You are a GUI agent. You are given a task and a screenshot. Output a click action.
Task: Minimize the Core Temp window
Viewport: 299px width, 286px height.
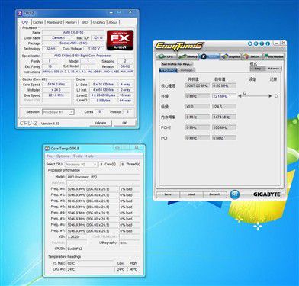pos(117,147)
